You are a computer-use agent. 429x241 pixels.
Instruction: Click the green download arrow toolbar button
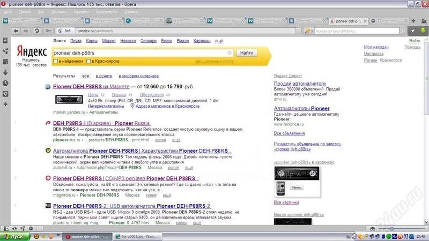pyautogui.click(x=423, y=31)
